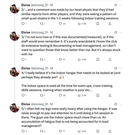
Task: View analytics of the 5.6K views tweet
Action: pos(82,131)
